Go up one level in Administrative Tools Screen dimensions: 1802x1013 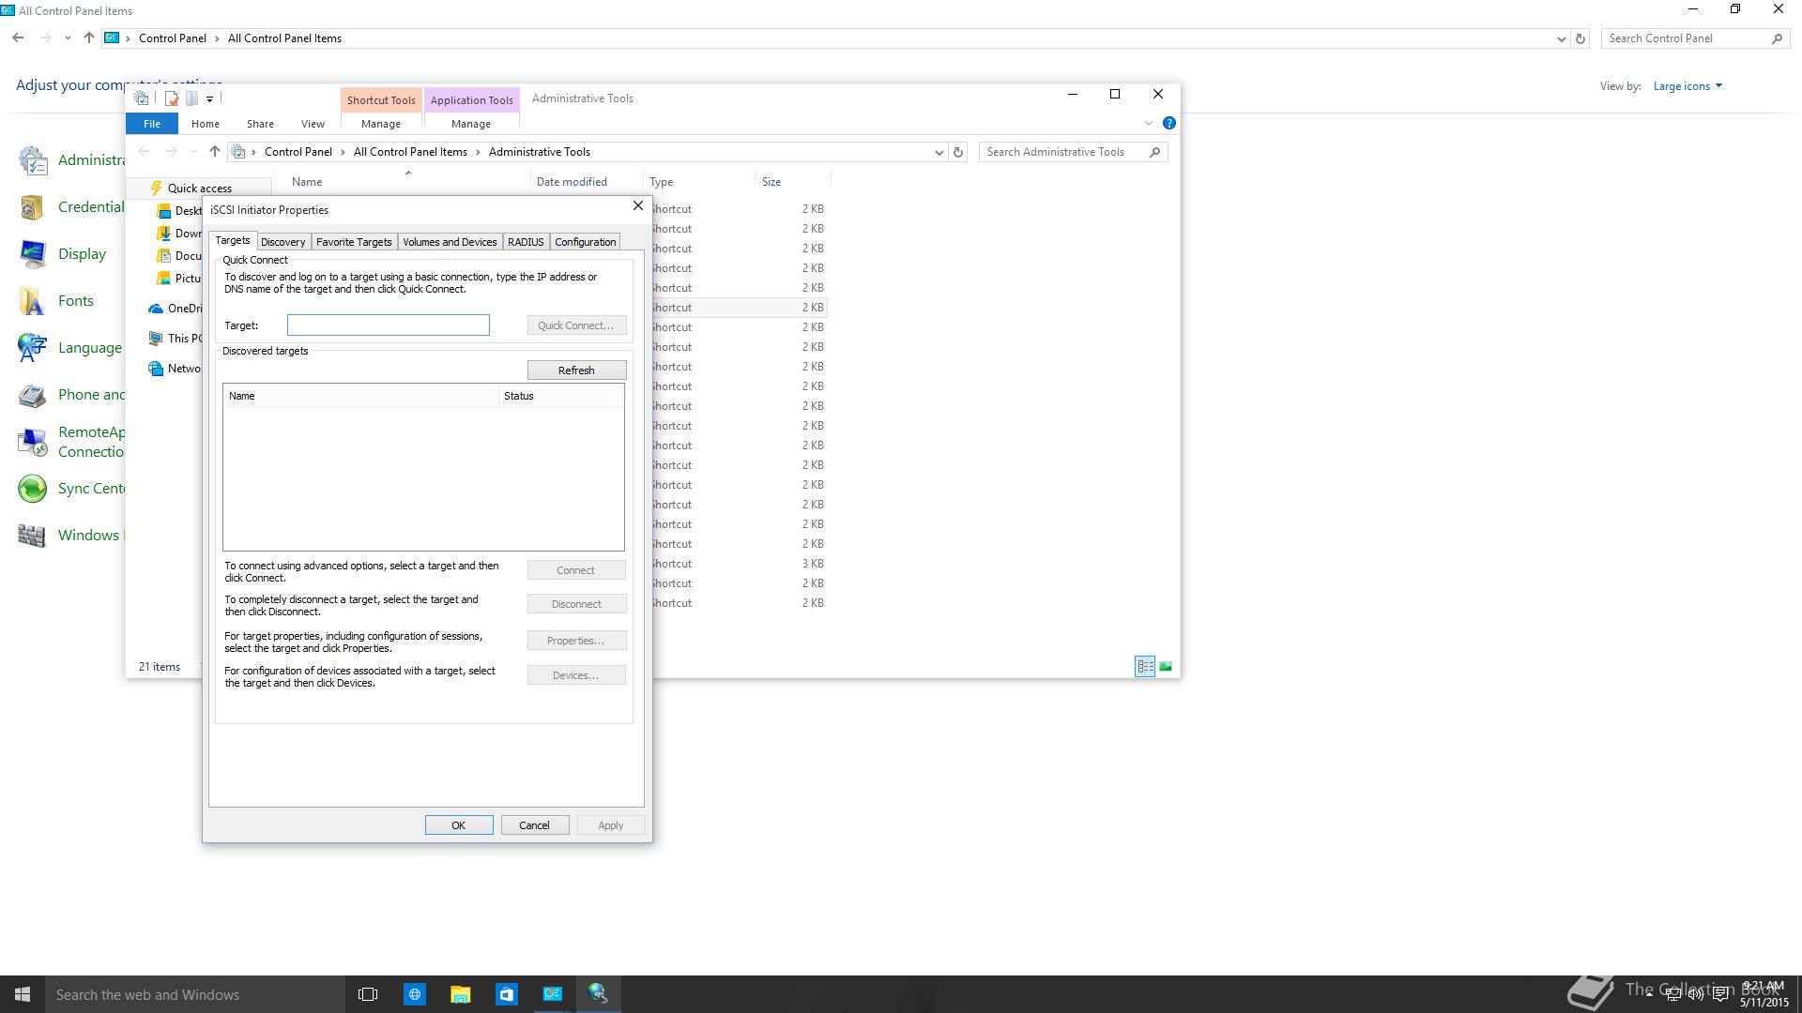point(214,152)
